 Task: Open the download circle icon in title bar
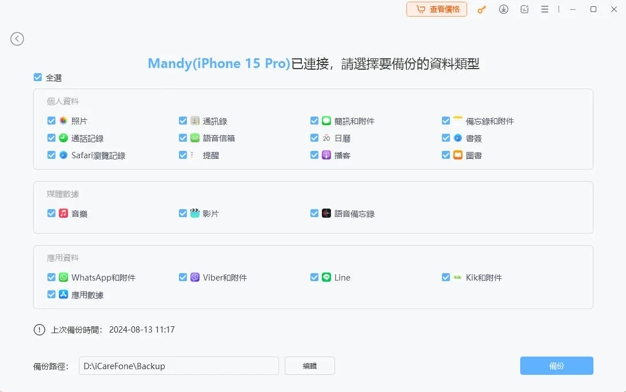(504, 9)
